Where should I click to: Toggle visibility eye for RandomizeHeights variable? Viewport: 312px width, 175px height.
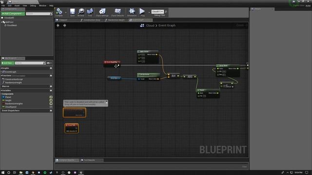[51, 104]
